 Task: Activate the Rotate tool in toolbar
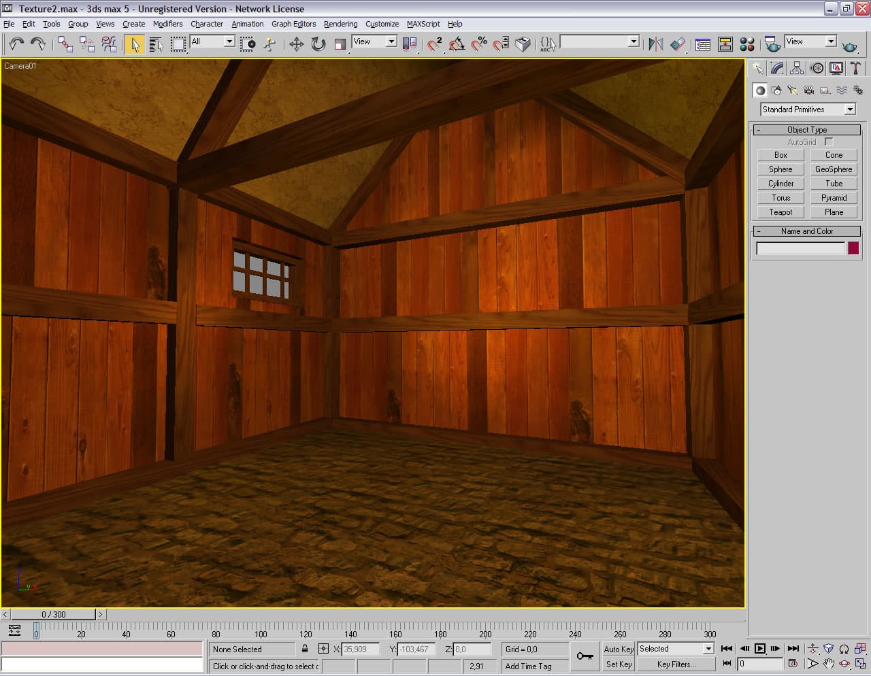coord(318,44)
